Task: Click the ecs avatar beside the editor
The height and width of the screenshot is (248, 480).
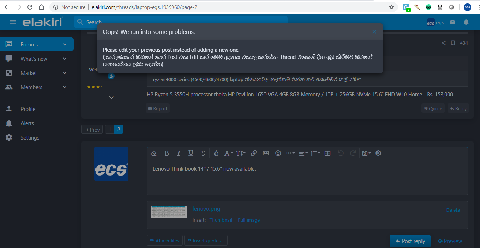Action: tap(111, 164)
